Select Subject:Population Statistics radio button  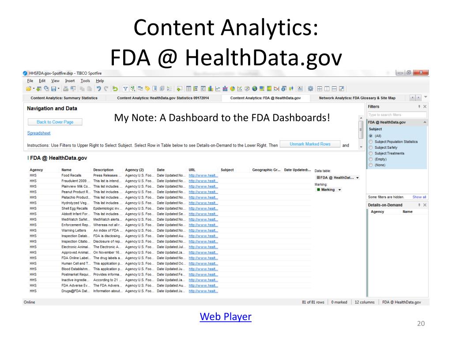coord(371,142)
